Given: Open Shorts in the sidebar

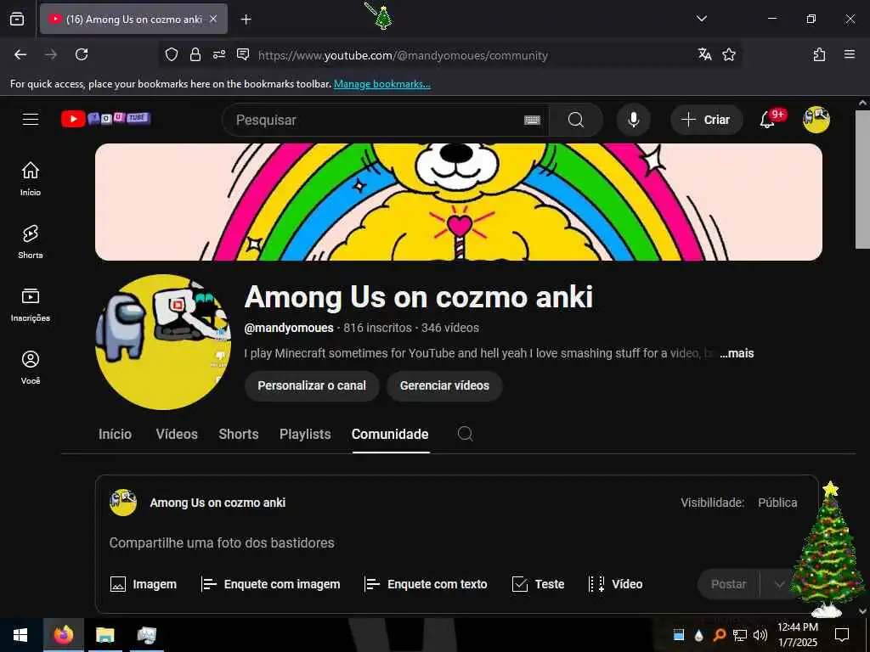Looking at the screenshot, I should pos(31,242).
